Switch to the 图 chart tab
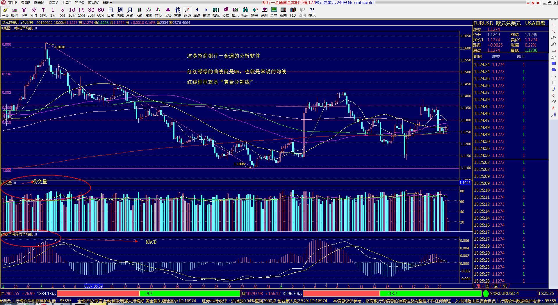Screen dimensions: 558x305 (x=487, y=286)
